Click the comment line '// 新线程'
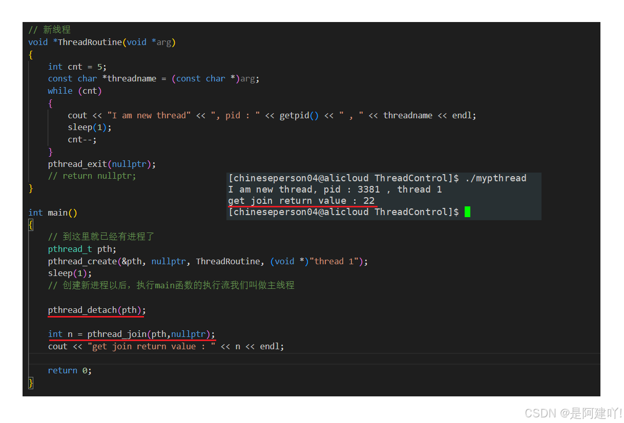The width and height of the screenshot is (624, 423). [x=50, y=30]
